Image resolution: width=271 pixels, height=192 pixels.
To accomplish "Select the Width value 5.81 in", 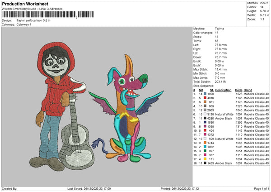I will click(264, 15).
